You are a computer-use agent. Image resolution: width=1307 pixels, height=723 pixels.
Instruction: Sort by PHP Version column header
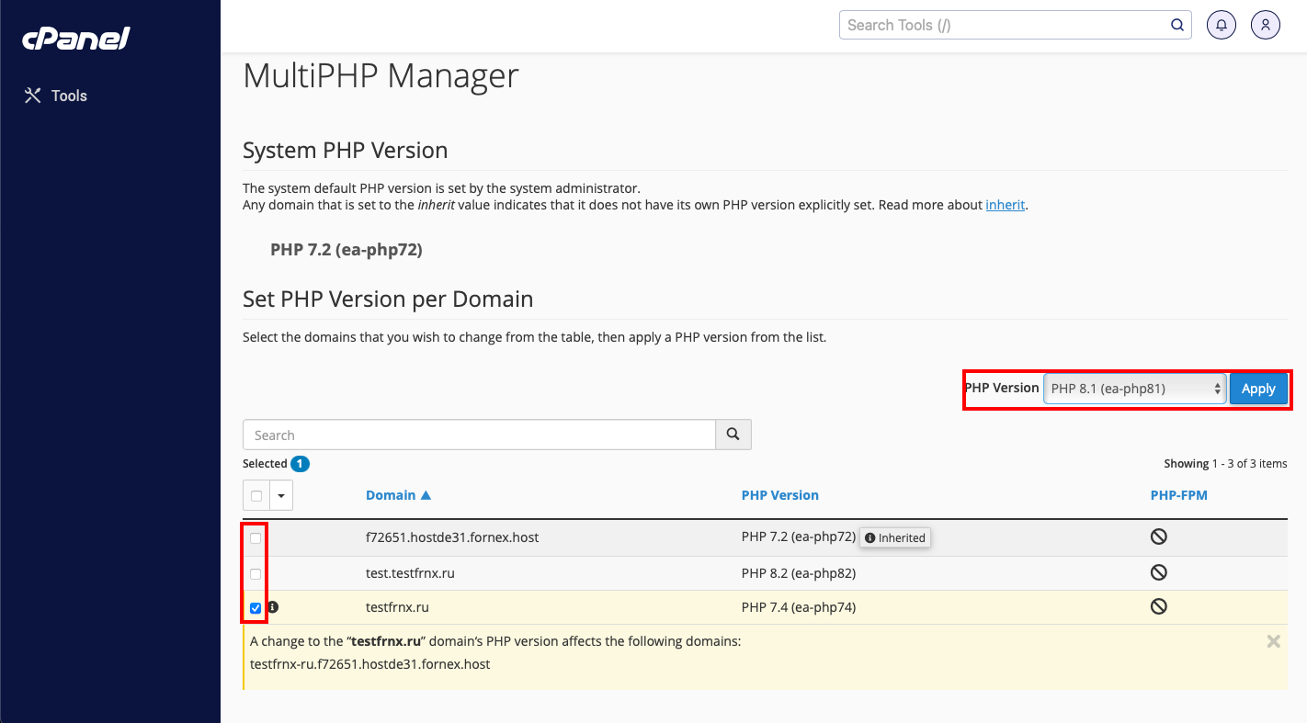[x=780, y=495]
